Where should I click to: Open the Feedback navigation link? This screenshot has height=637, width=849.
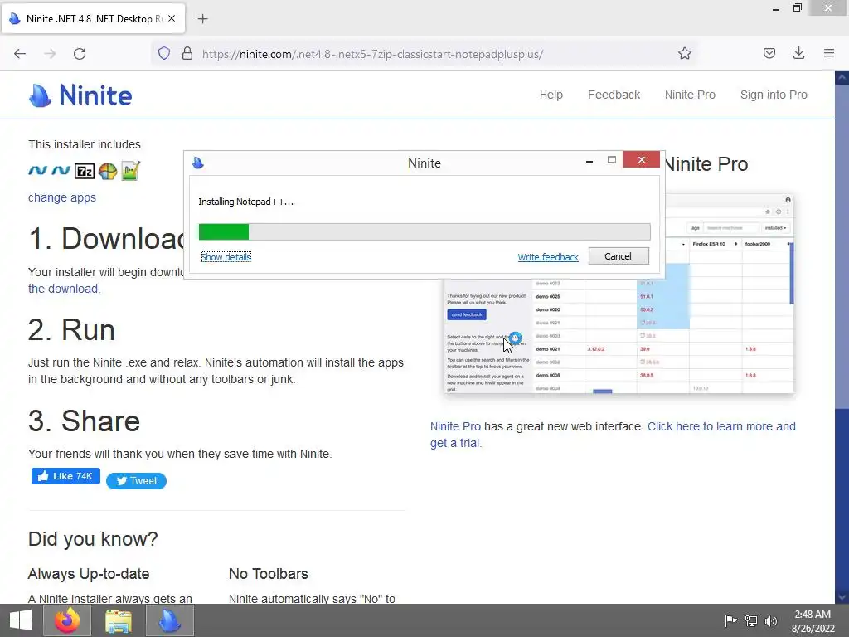click(x=614, y=95)
